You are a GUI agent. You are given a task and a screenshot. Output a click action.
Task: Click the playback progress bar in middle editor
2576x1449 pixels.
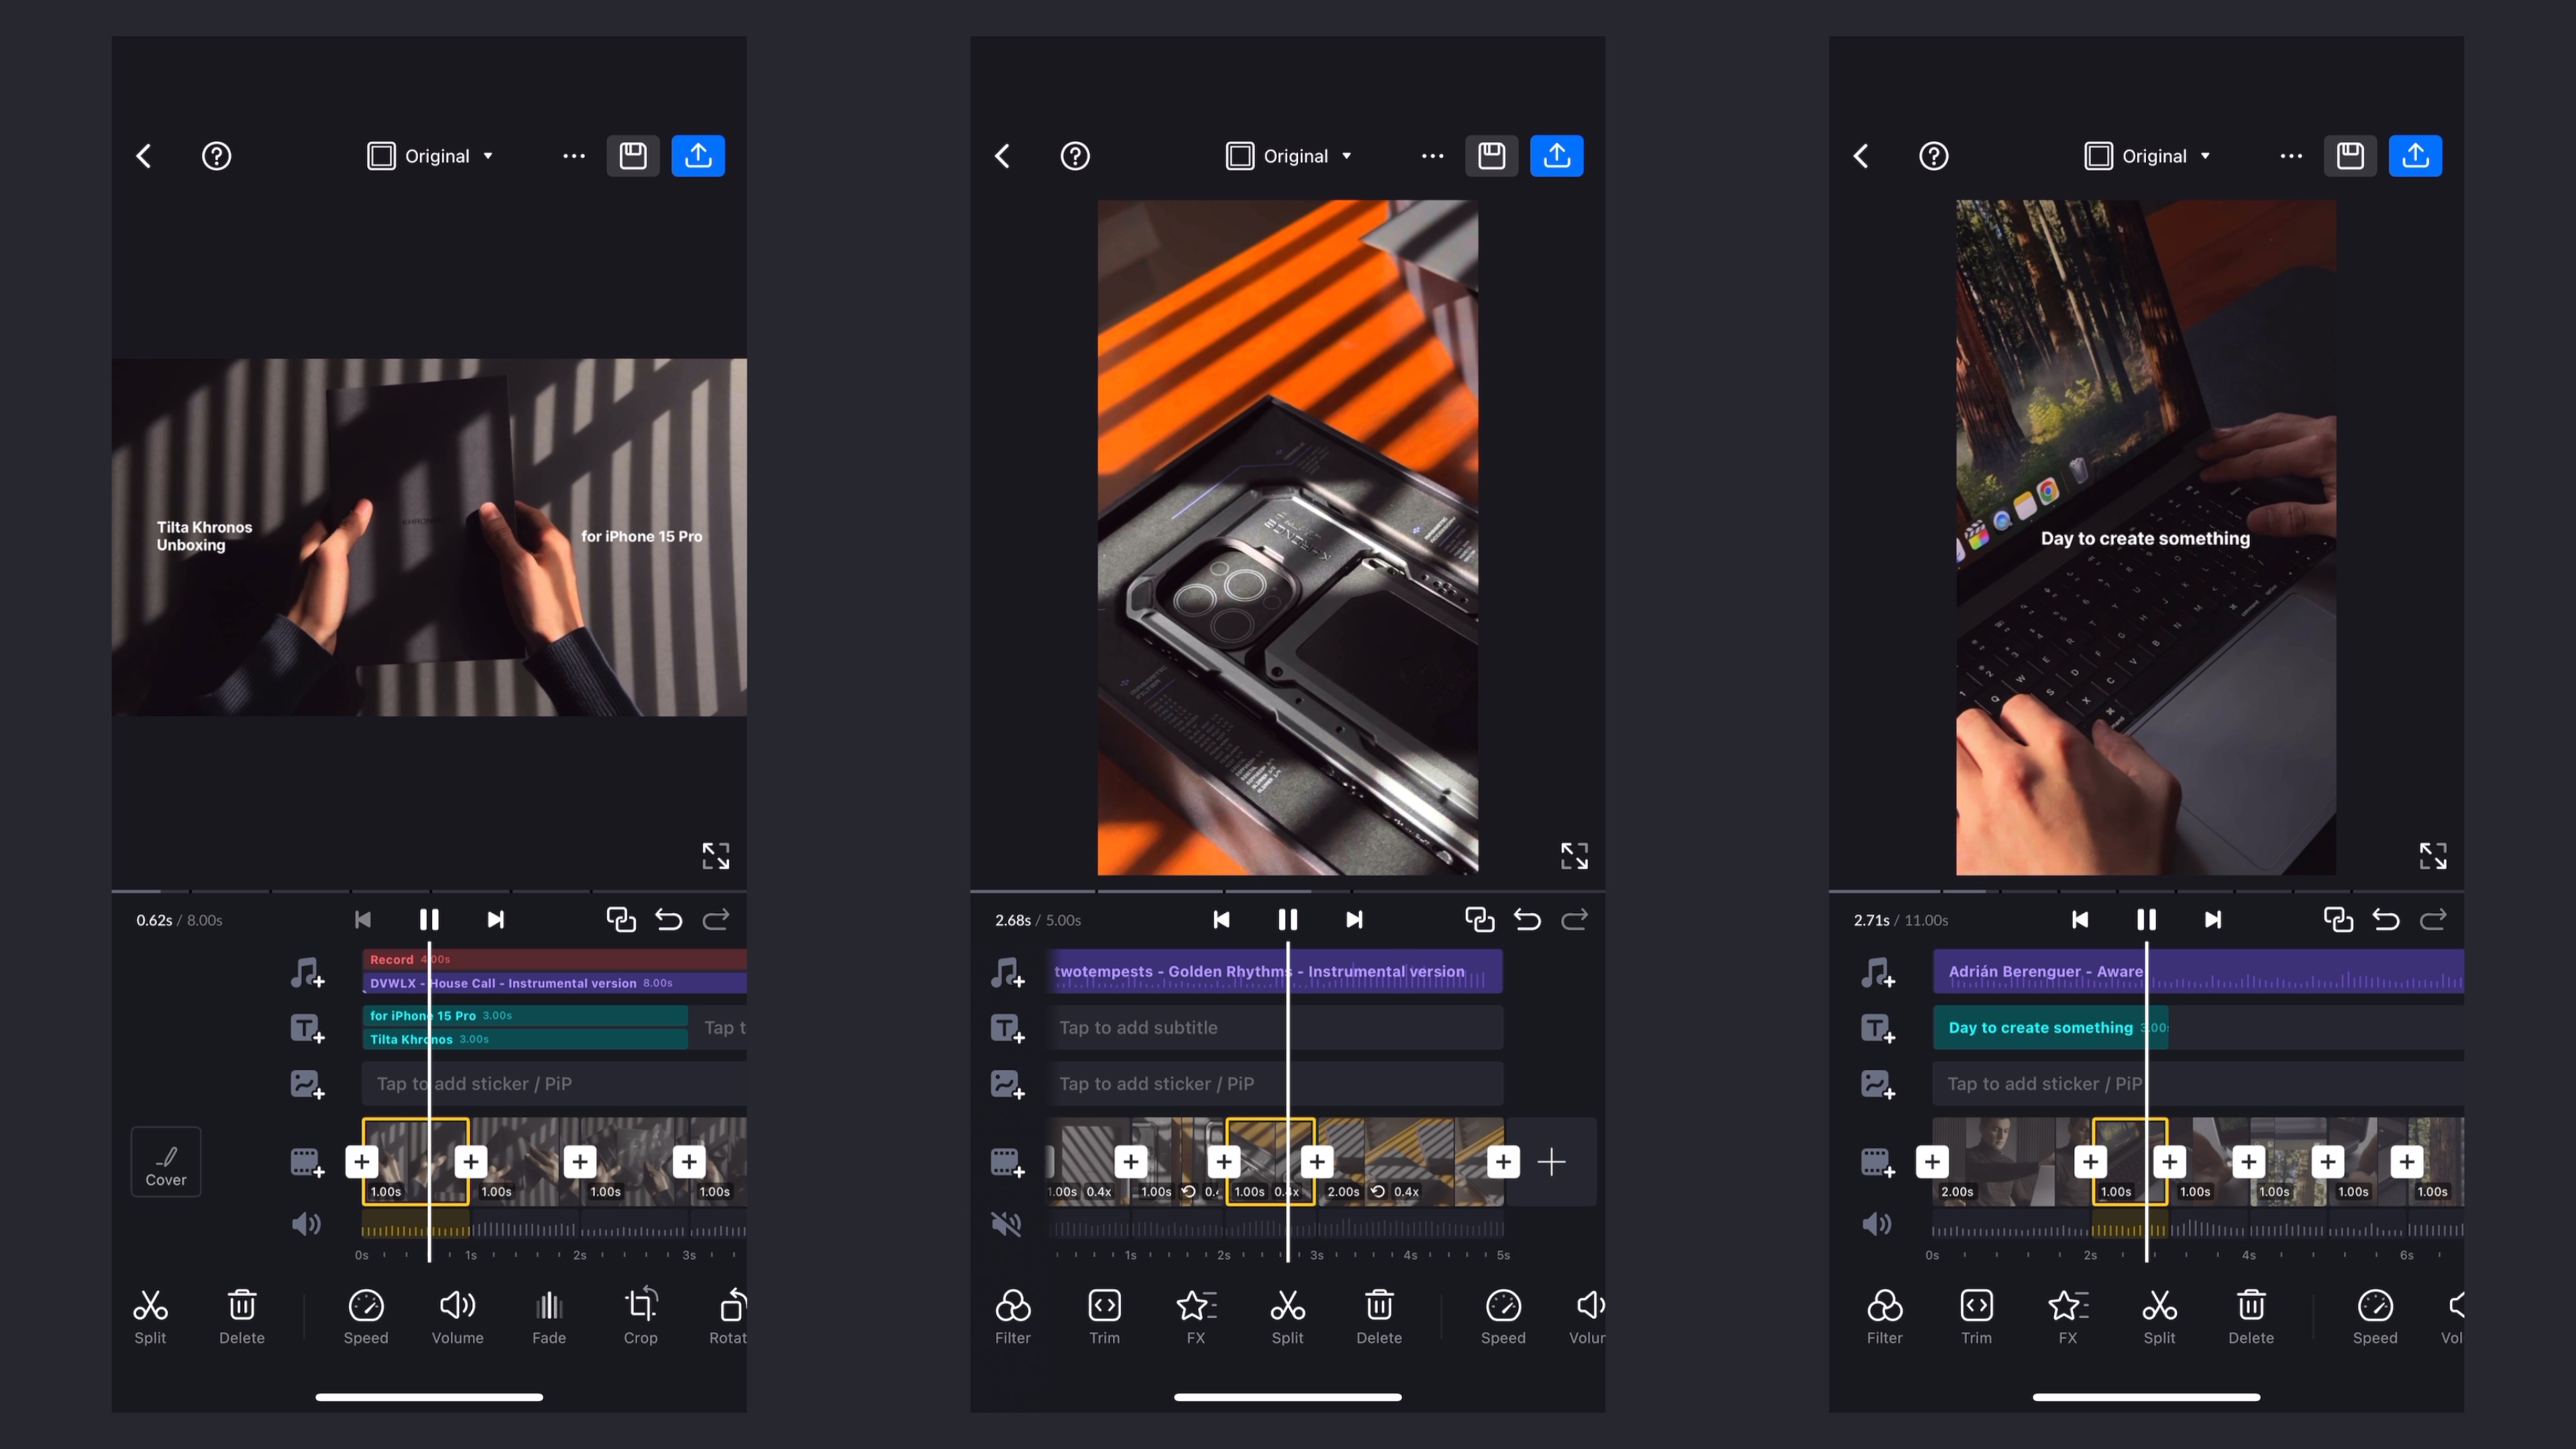tap(1287, 890)
